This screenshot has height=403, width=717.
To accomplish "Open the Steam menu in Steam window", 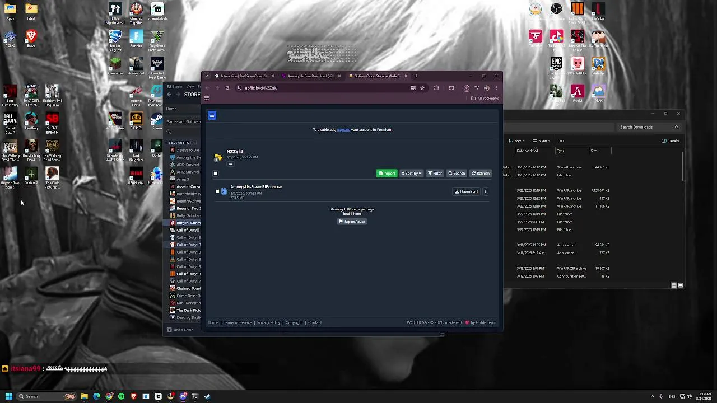I will 175,86.
